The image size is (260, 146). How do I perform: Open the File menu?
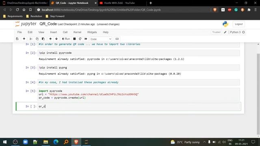(x=19, y=32)
